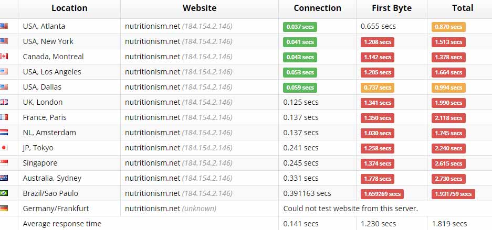Click the USA flag beside Atlanta
The height and width of the screenshot is (230, 492).
pos(4,26)
